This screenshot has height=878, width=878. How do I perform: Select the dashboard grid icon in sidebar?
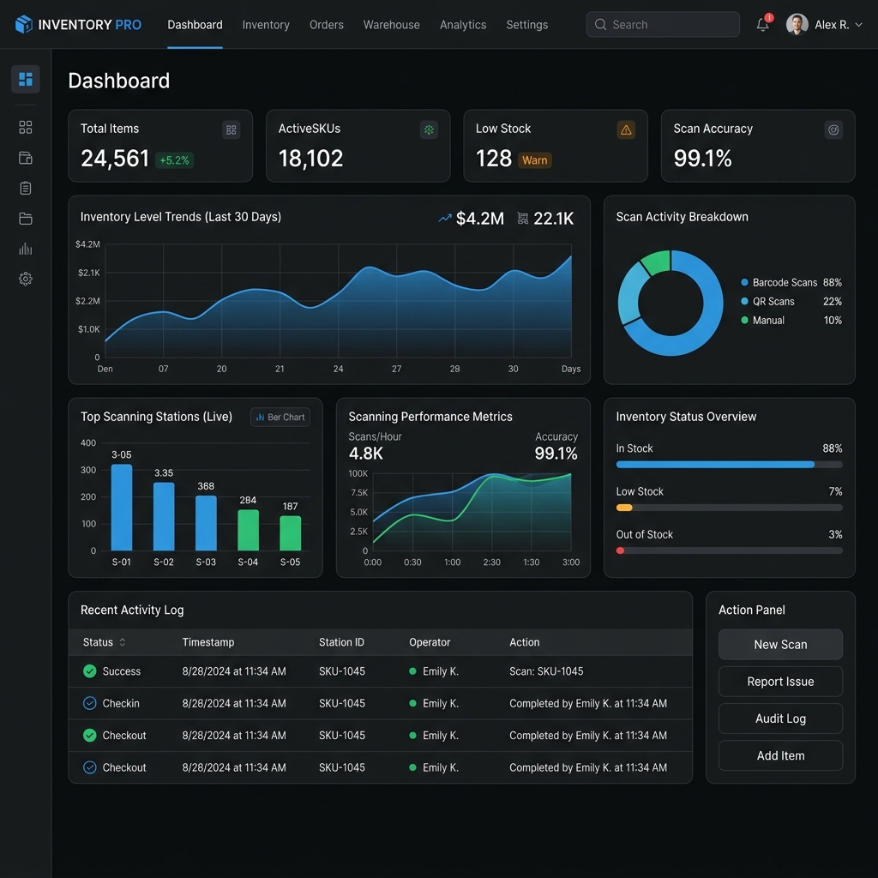[25, 79]
